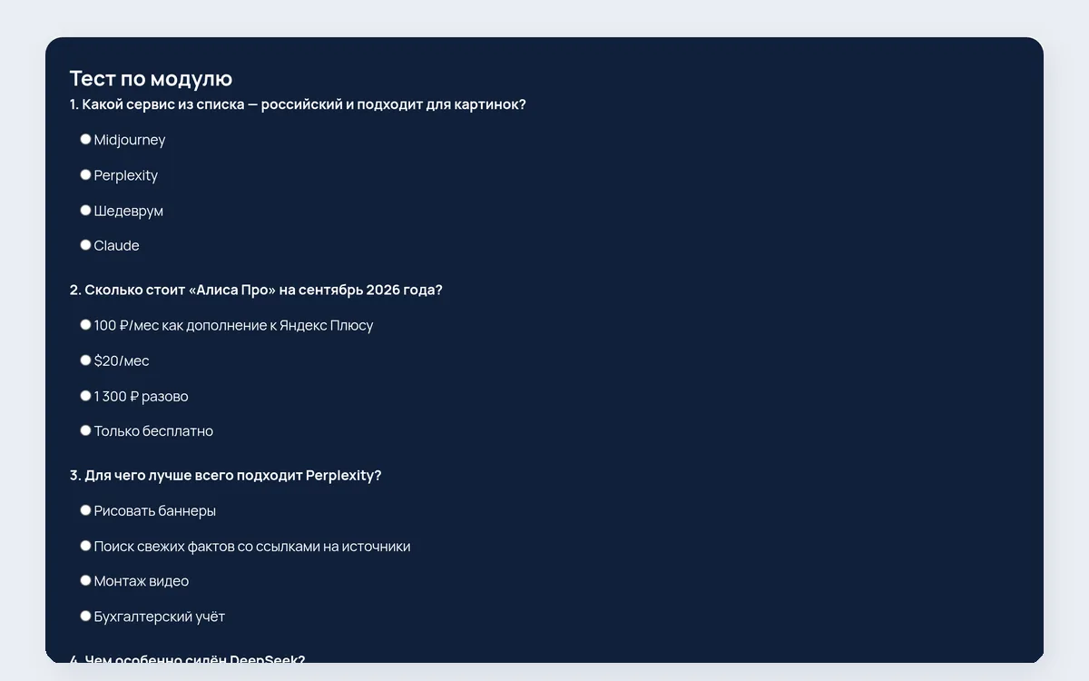Click the partially visible DeepSeek question
1089x681 pixels.
[x=187, y=658]
